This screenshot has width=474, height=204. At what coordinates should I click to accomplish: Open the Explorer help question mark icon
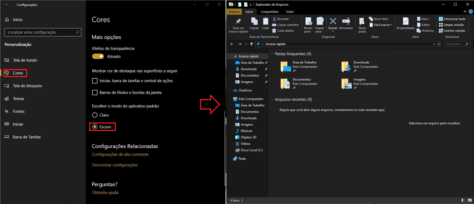pos(471,11)
